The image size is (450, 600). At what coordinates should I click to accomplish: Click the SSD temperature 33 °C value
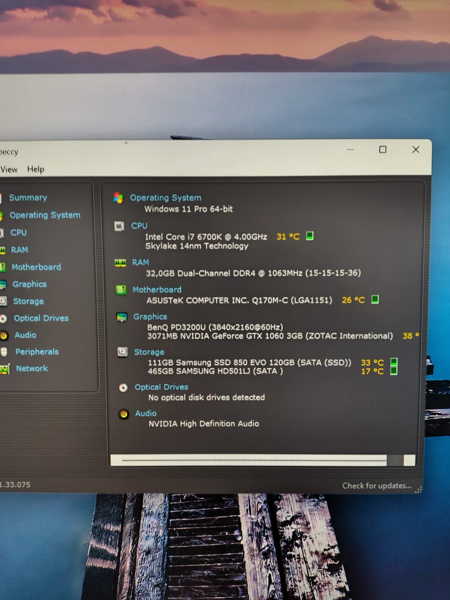point(372,362)
